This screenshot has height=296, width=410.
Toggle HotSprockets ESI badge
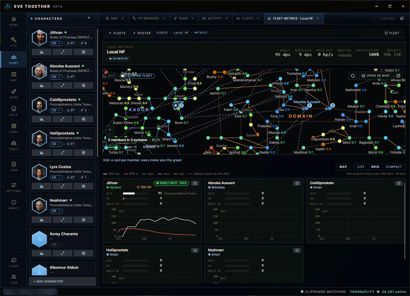(56, 144)
